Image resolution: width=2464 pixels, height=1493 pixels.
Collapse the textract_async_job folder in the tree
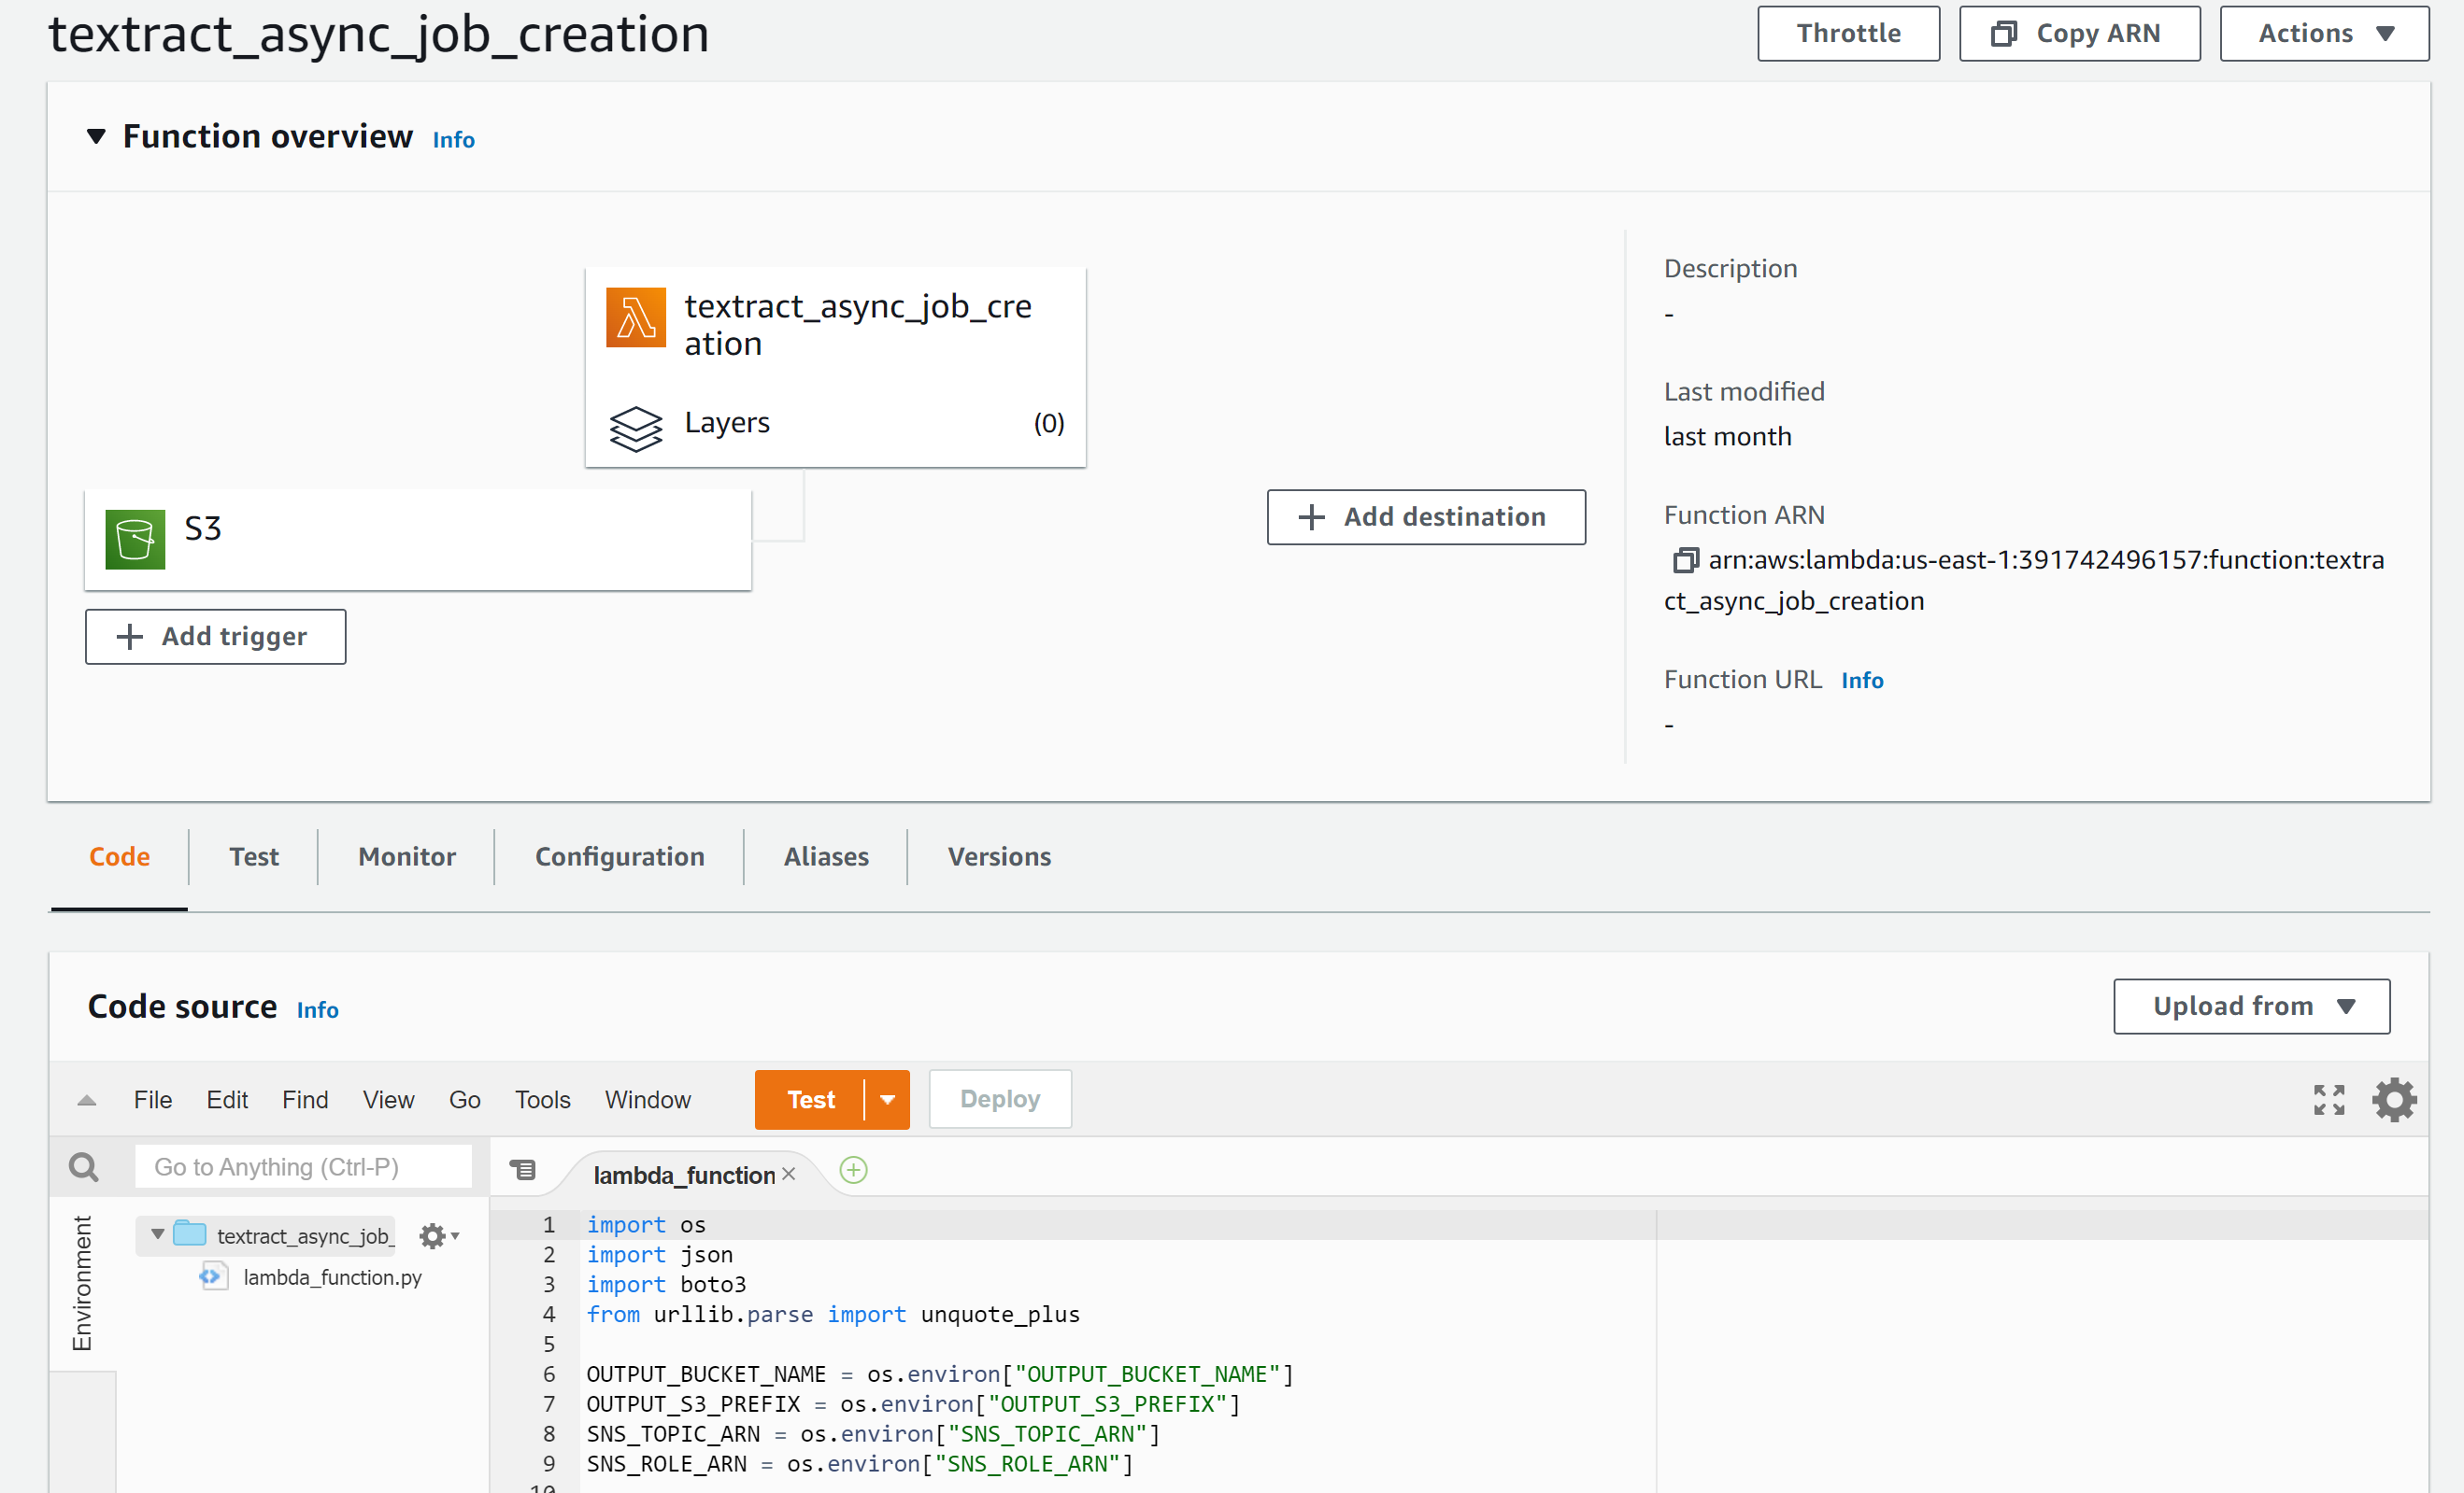click(x=156, y=1235)
